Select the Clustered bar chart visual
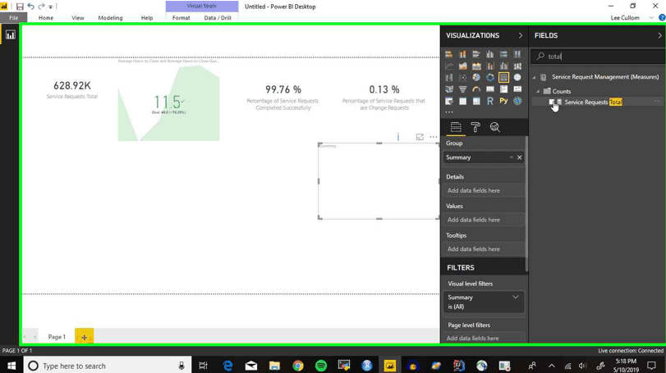The width and height of the screenshot is (666, 373). 476,54
